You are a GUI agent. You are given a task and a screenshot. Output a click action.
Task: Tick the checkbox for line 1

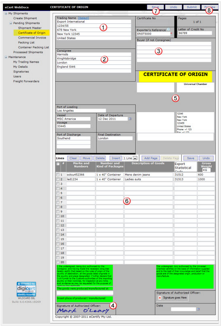[x=58, y=175]
